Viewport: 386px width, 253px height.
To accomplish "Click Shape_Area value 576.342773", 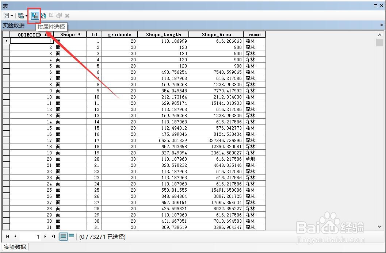I will pyautogui.click(x=217, y=128).
